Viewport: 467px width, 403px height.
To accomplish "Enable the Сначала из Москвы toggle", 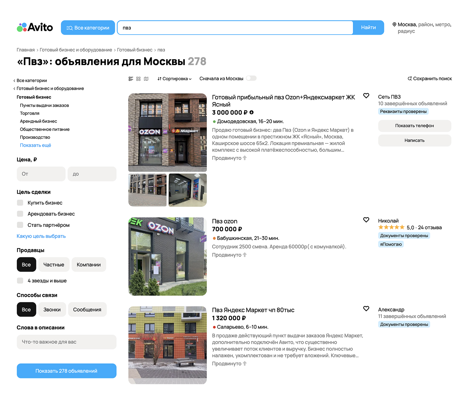I will coord(251,78).
